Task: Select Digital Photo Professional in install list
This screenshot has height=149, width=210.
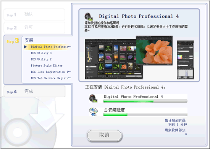Action: click(51, 47)
